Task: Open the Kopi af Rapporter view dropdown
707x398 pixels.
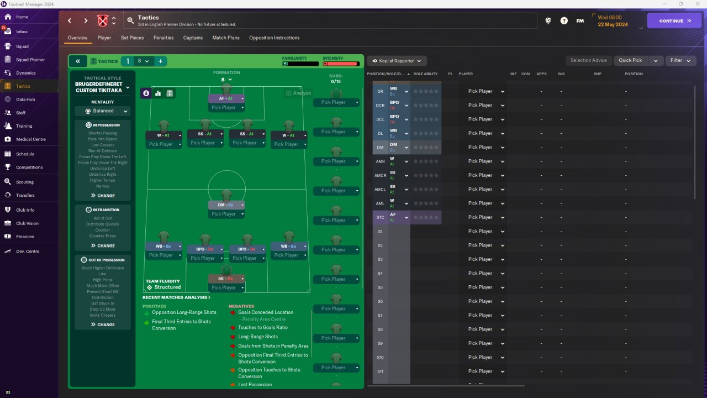Action: (397, 61)
